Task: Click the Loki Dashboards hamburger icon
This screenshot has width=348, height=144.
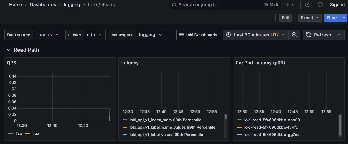Action: pos(181,35)
